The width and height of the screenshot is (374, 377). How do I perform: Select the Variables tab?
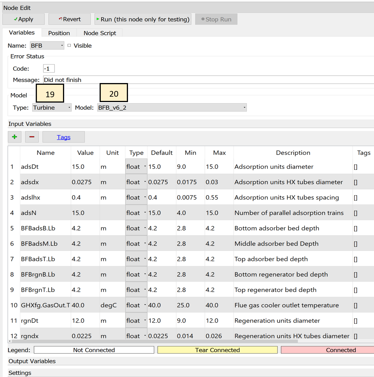tap(22, 32)
